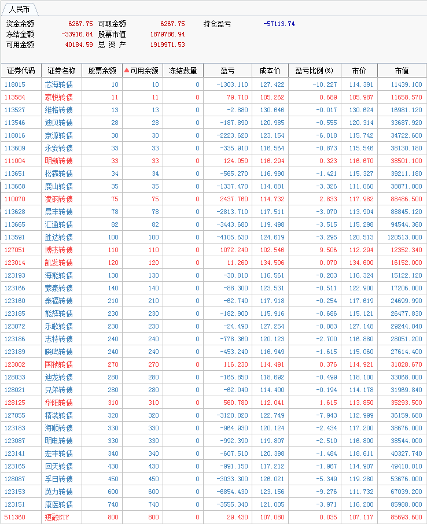Select the 永安转债 row
This screenshot has width=427, height=524.
[213, 148]
